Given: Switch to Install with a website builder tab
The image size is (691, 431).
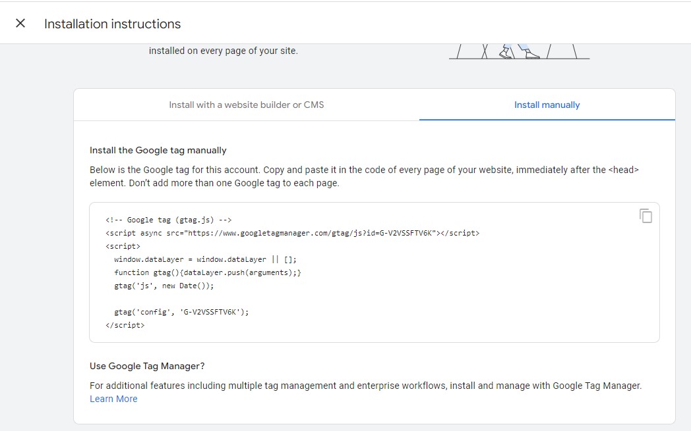Looking at the screenshot, I should 247,105.
